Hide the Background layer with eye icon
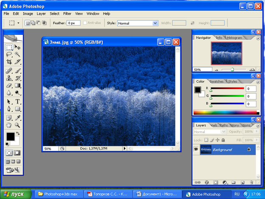 (196, 149)
